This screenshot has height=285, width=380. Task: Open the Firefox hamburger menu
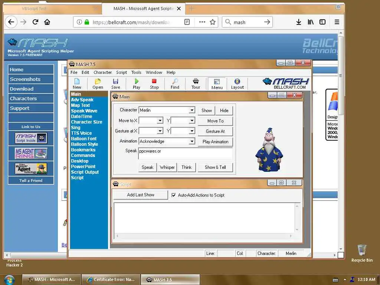point(337,22)
